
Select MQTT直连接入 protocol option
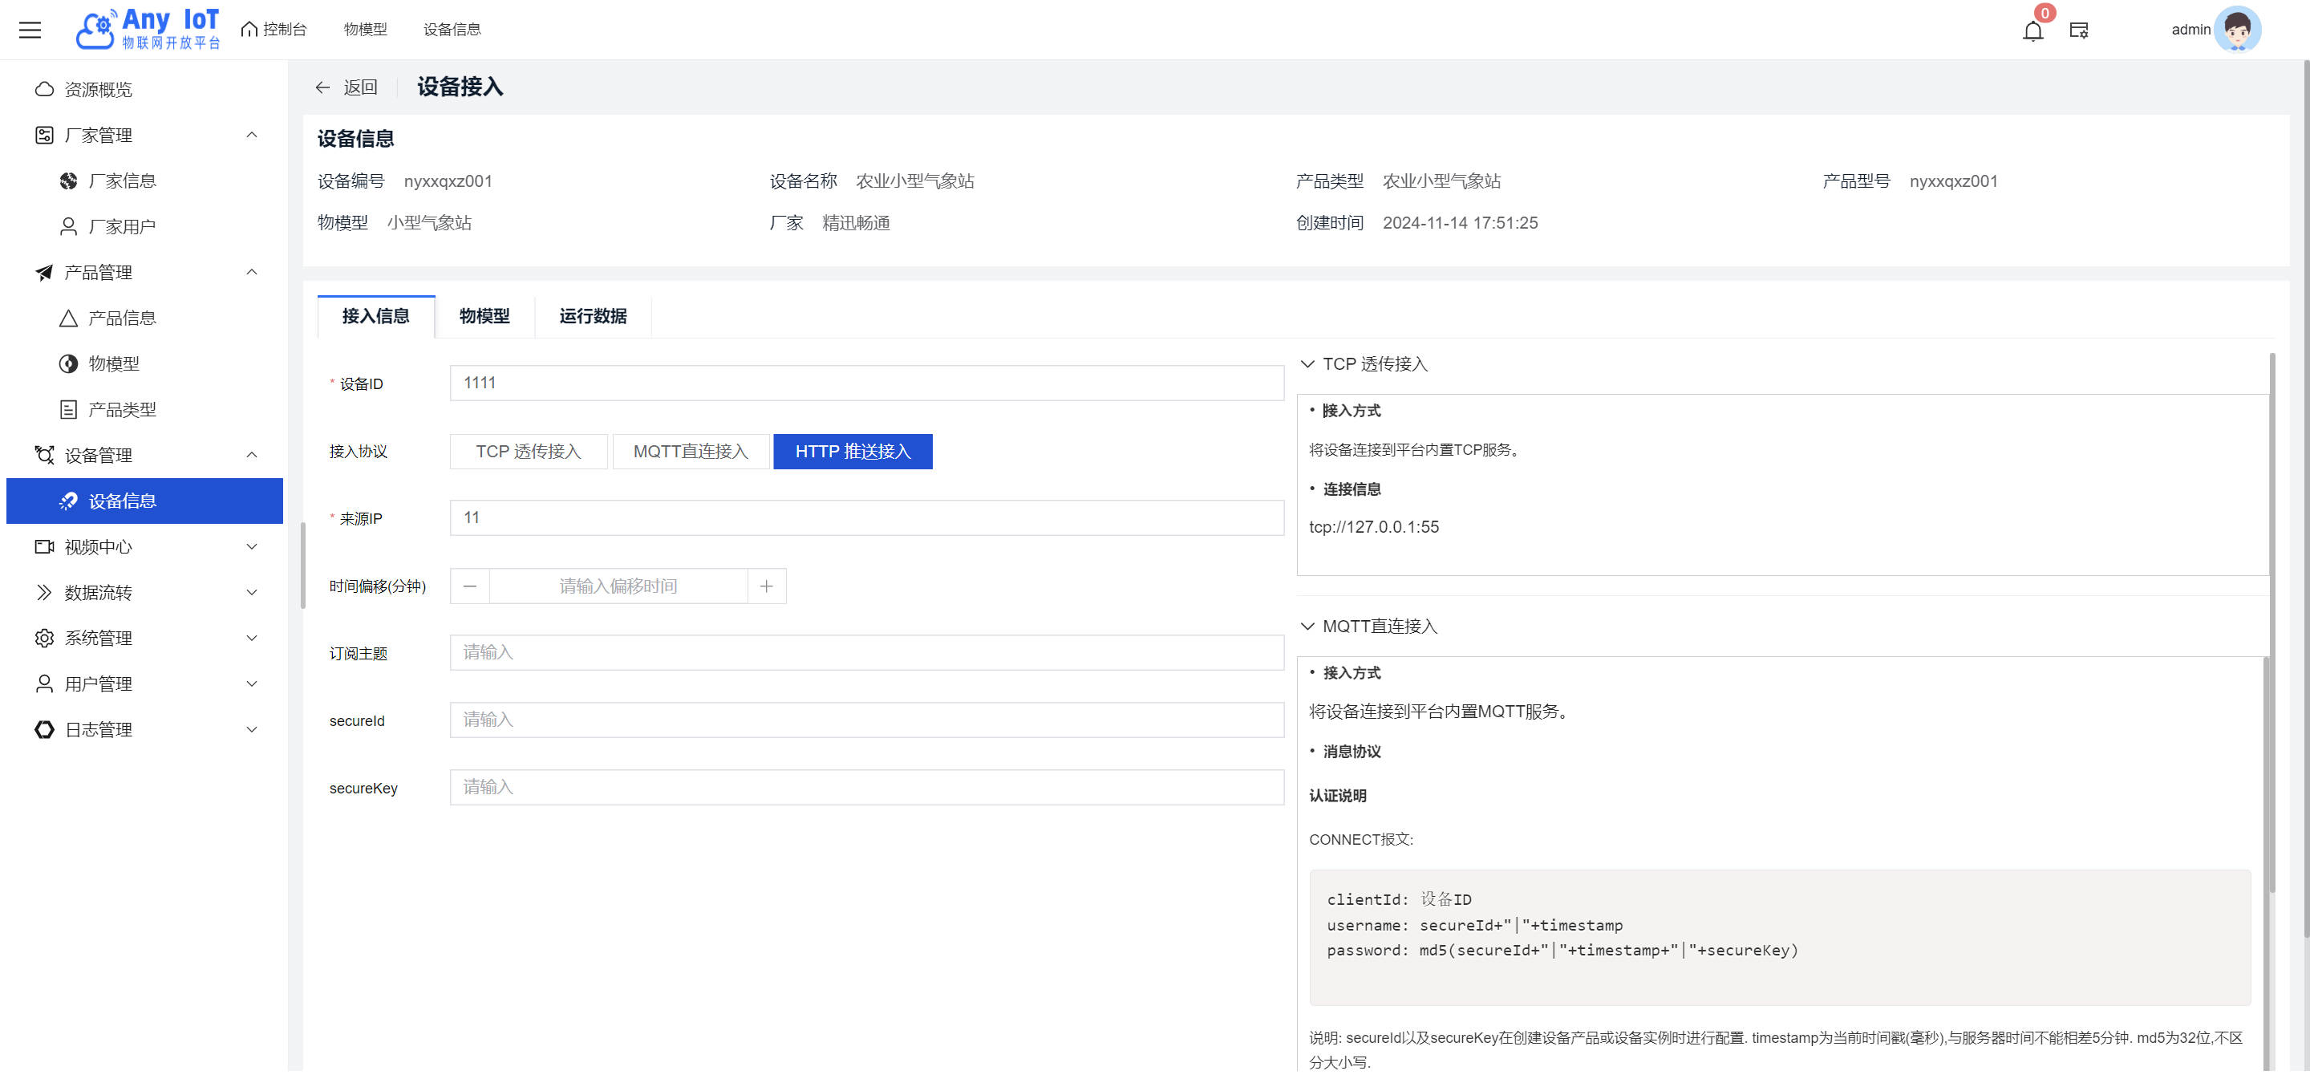[x=691, y=452]
